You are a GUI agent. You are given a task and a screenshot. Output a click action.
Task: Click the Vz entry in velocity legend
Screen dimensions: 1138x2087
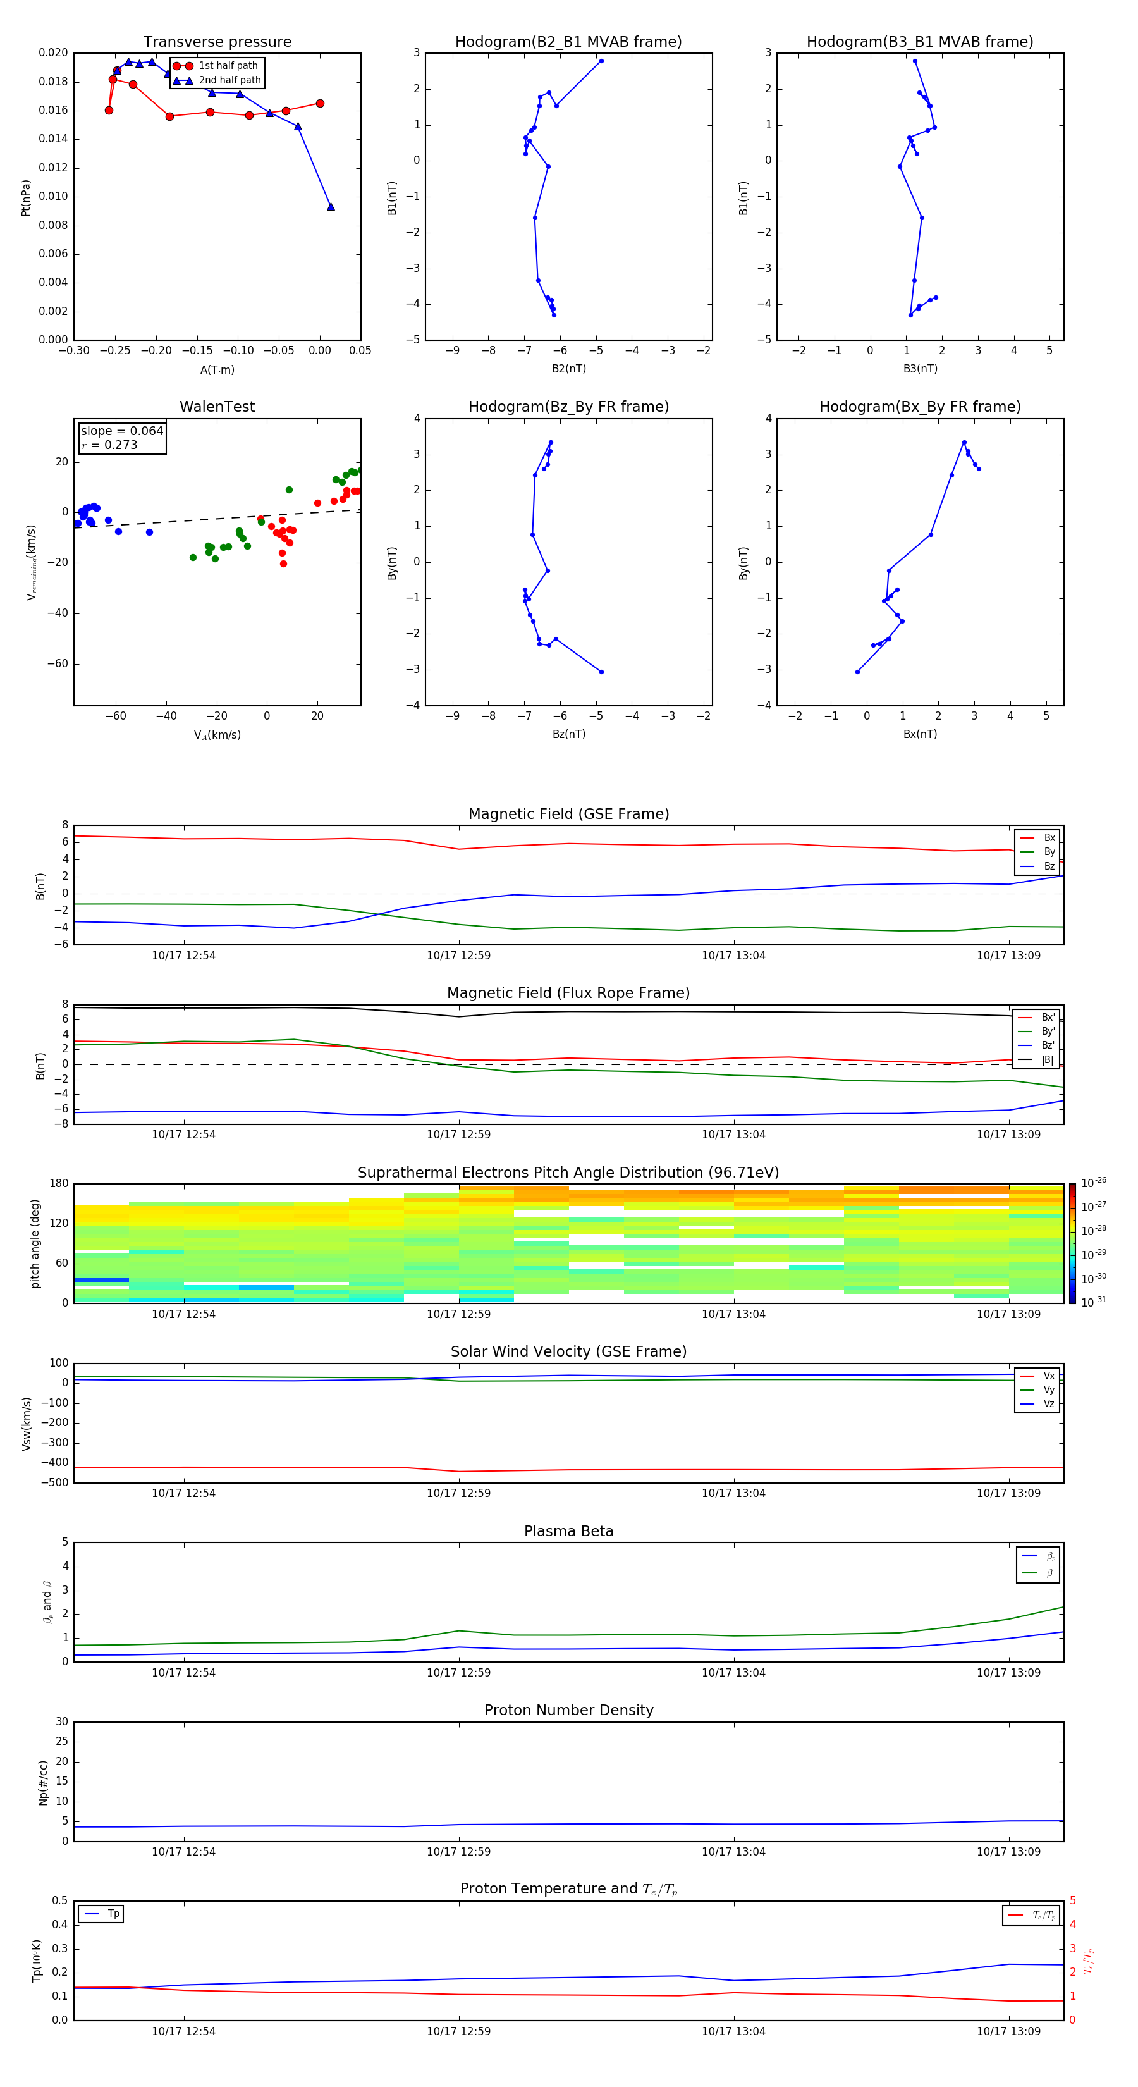click(1037, 1404)
